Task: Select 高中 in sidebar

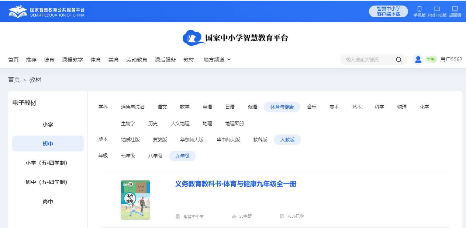Action: click(48, 201)
